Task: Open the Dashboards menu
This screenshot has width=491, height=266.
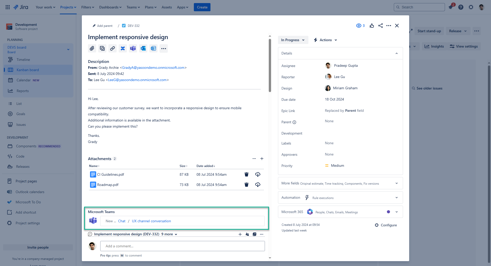Action: [110, 7]
